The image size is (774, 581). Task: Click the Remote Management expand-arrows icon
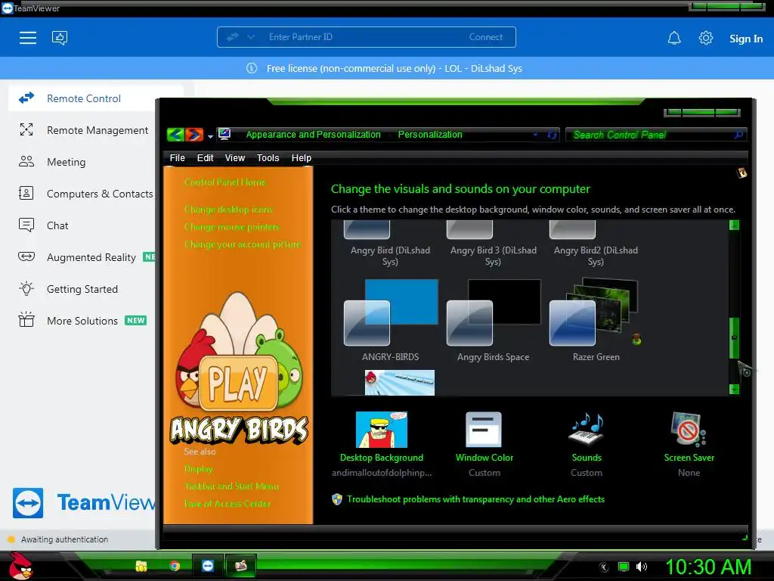point(26,129)
